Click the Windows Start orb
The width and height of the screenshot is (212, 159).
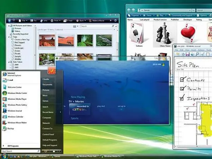point(4,156)
